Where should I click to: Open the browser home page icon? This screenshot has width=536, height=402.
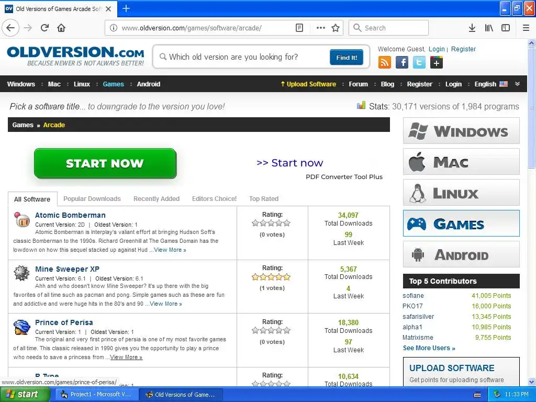tap(61, 28)
